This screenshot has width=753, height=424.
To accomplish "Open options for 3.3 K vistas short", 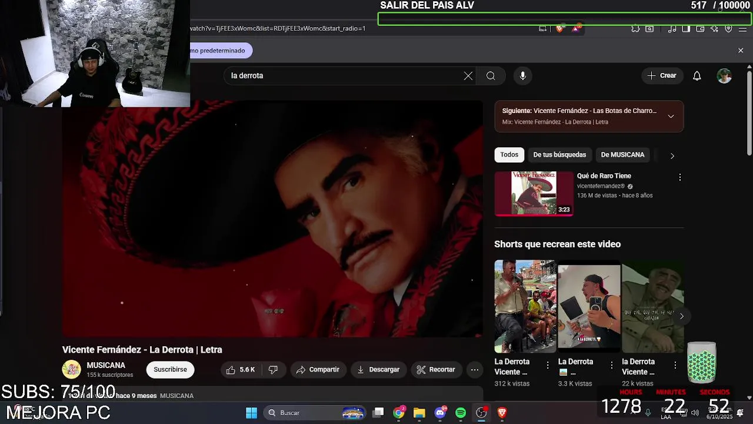I will click(611, 365).
